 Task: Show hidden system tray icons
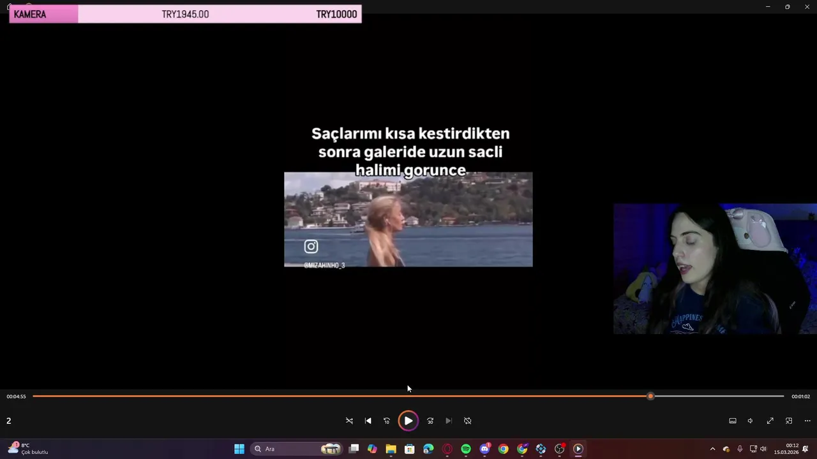[x=712, y=449]
